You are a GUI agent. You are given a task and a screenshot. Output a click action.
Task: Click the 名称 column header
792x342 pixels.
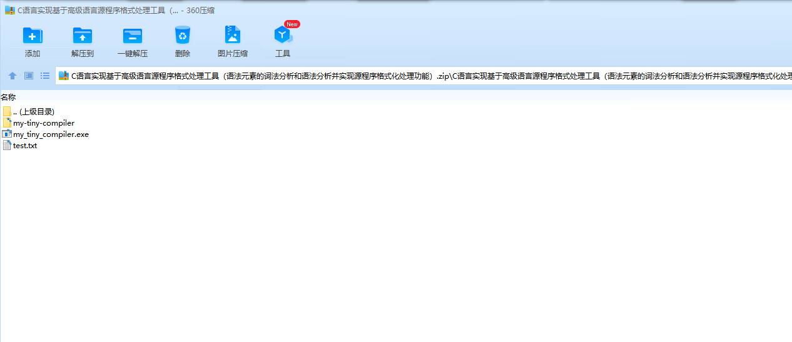click(8, 97)
